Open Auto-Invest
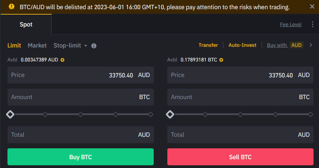Screen dimensions: 319x168 pyautogui.click(x=242, y=45)
